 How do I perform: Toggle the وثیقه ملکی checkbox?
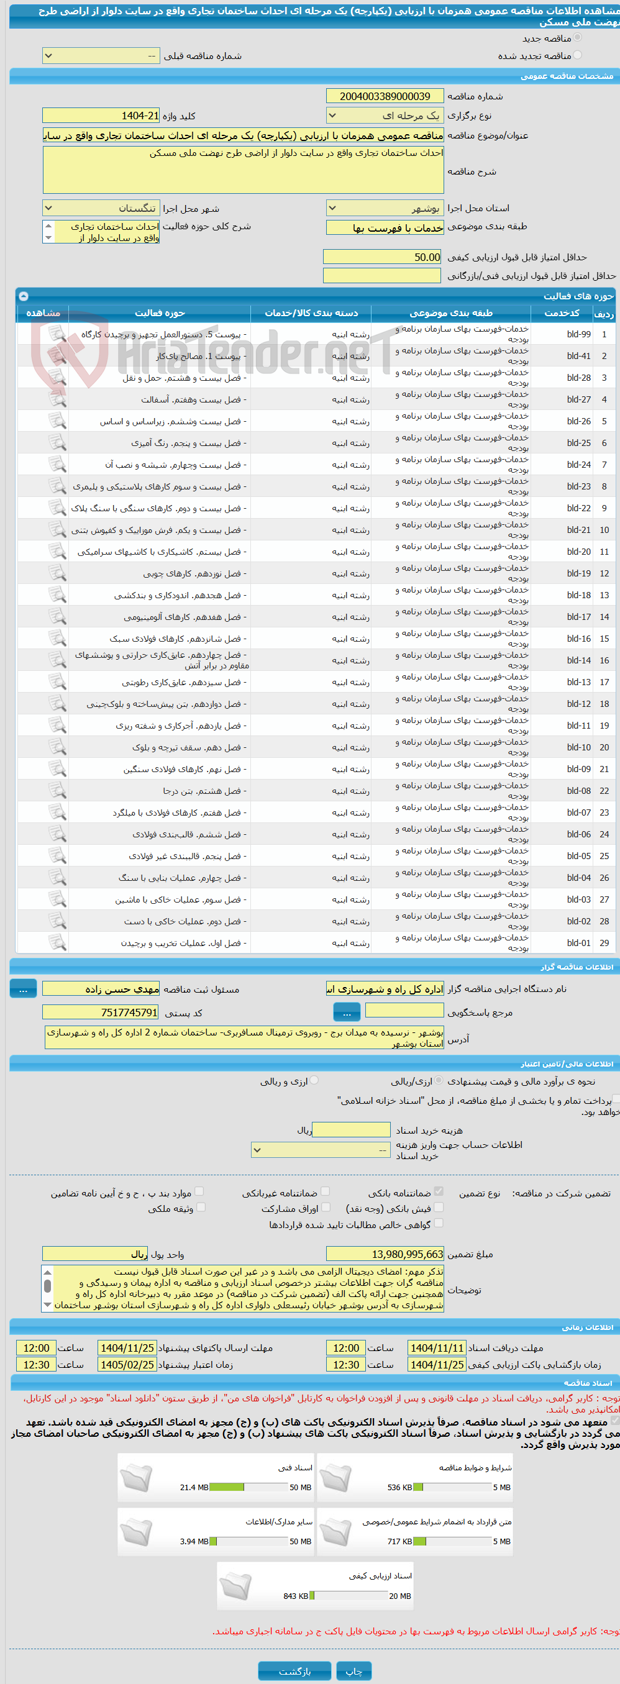[x=201, y=1208]
